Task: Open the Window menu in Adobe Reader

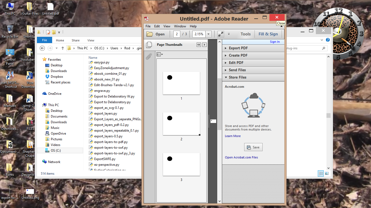Action: pos(180,26)
